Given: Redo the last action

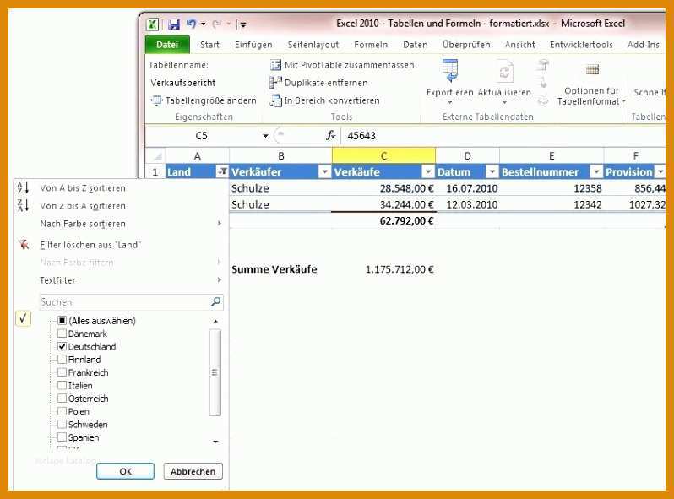Looking at the screenshot, I should point(217,24).
